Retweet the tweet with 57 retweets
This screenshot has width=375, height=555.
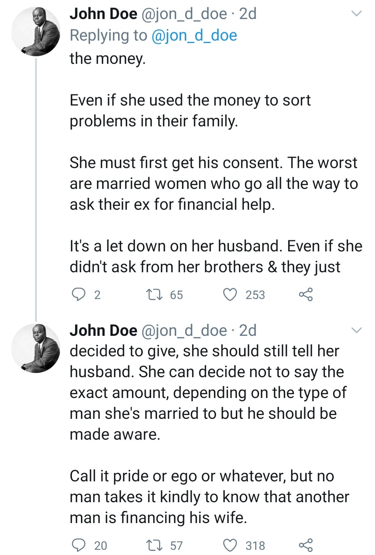click(153, 545)
